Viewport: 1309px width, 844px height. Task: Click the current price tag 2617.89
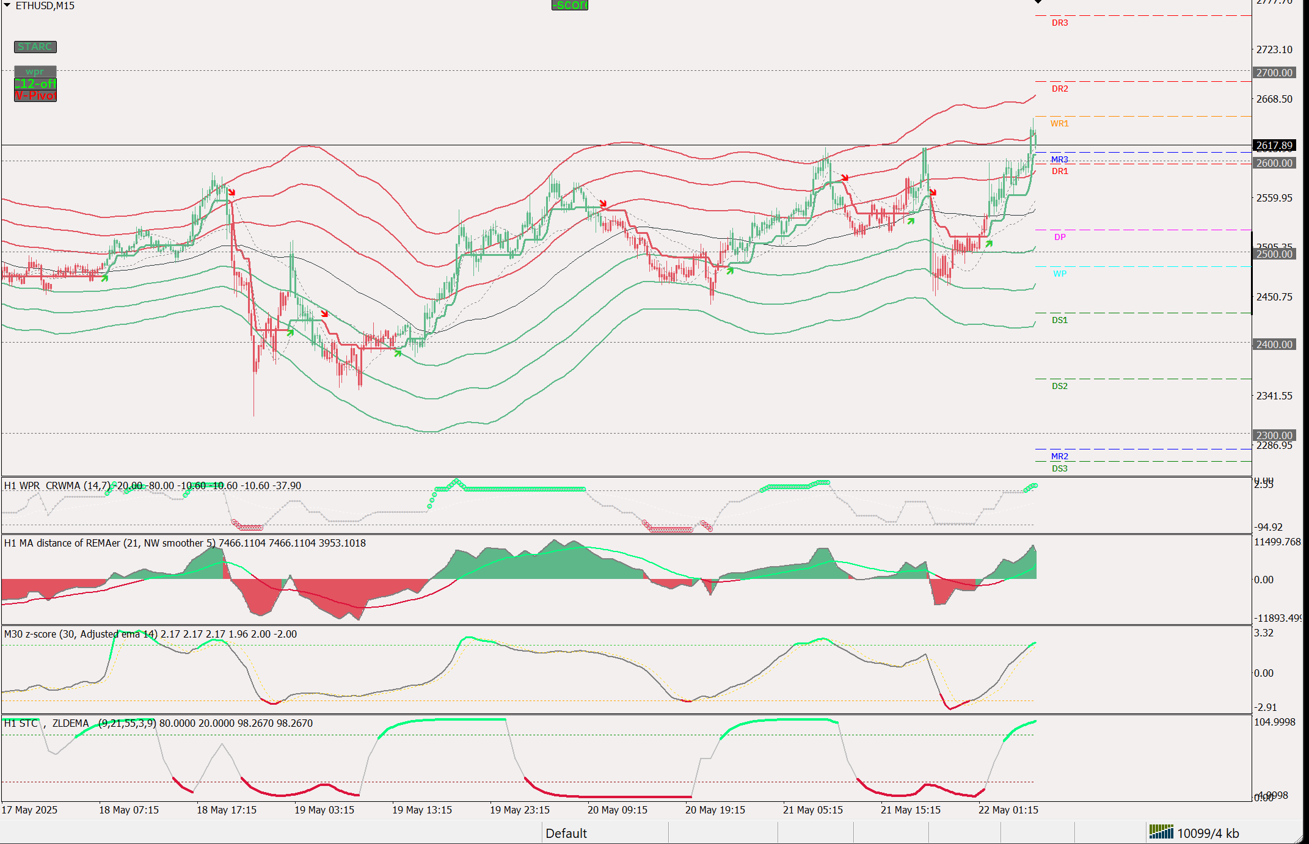(1274, 145)
